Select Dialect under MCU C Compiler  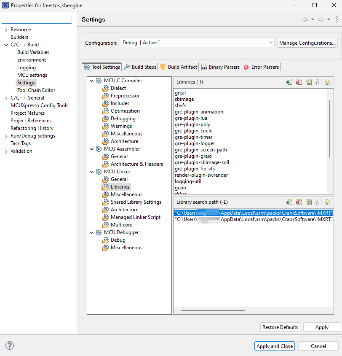pyautogui.click(x=117, y=88)
